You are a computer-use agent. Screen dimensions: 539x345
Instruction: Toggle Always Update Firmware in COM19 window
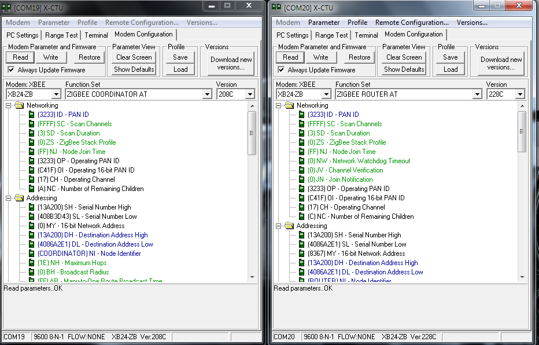pyautogui.click(x=11, y=70)
